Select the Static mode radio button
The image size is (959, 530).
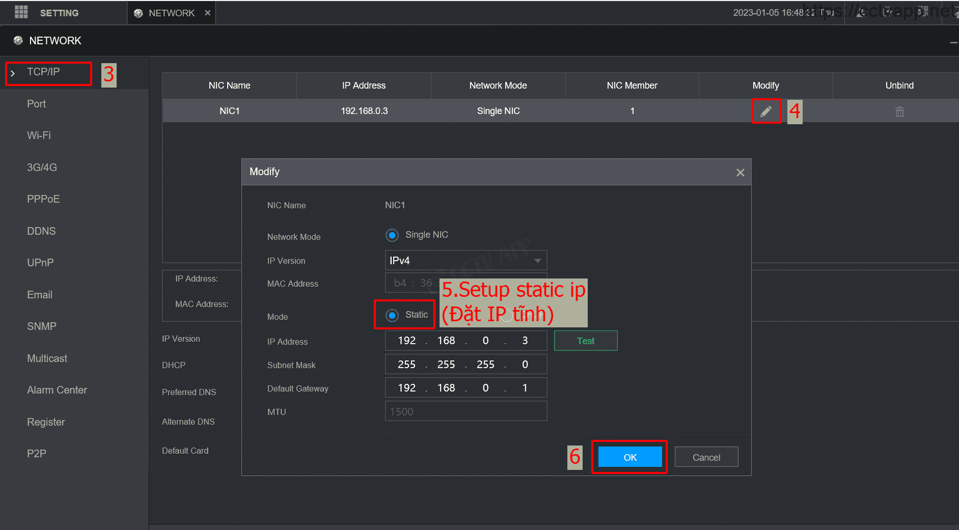coord(392,315)
